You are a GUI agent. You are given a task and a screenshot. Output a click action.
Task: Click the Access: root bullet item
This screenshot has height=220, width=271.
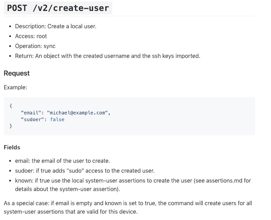[x=31, y=36]
